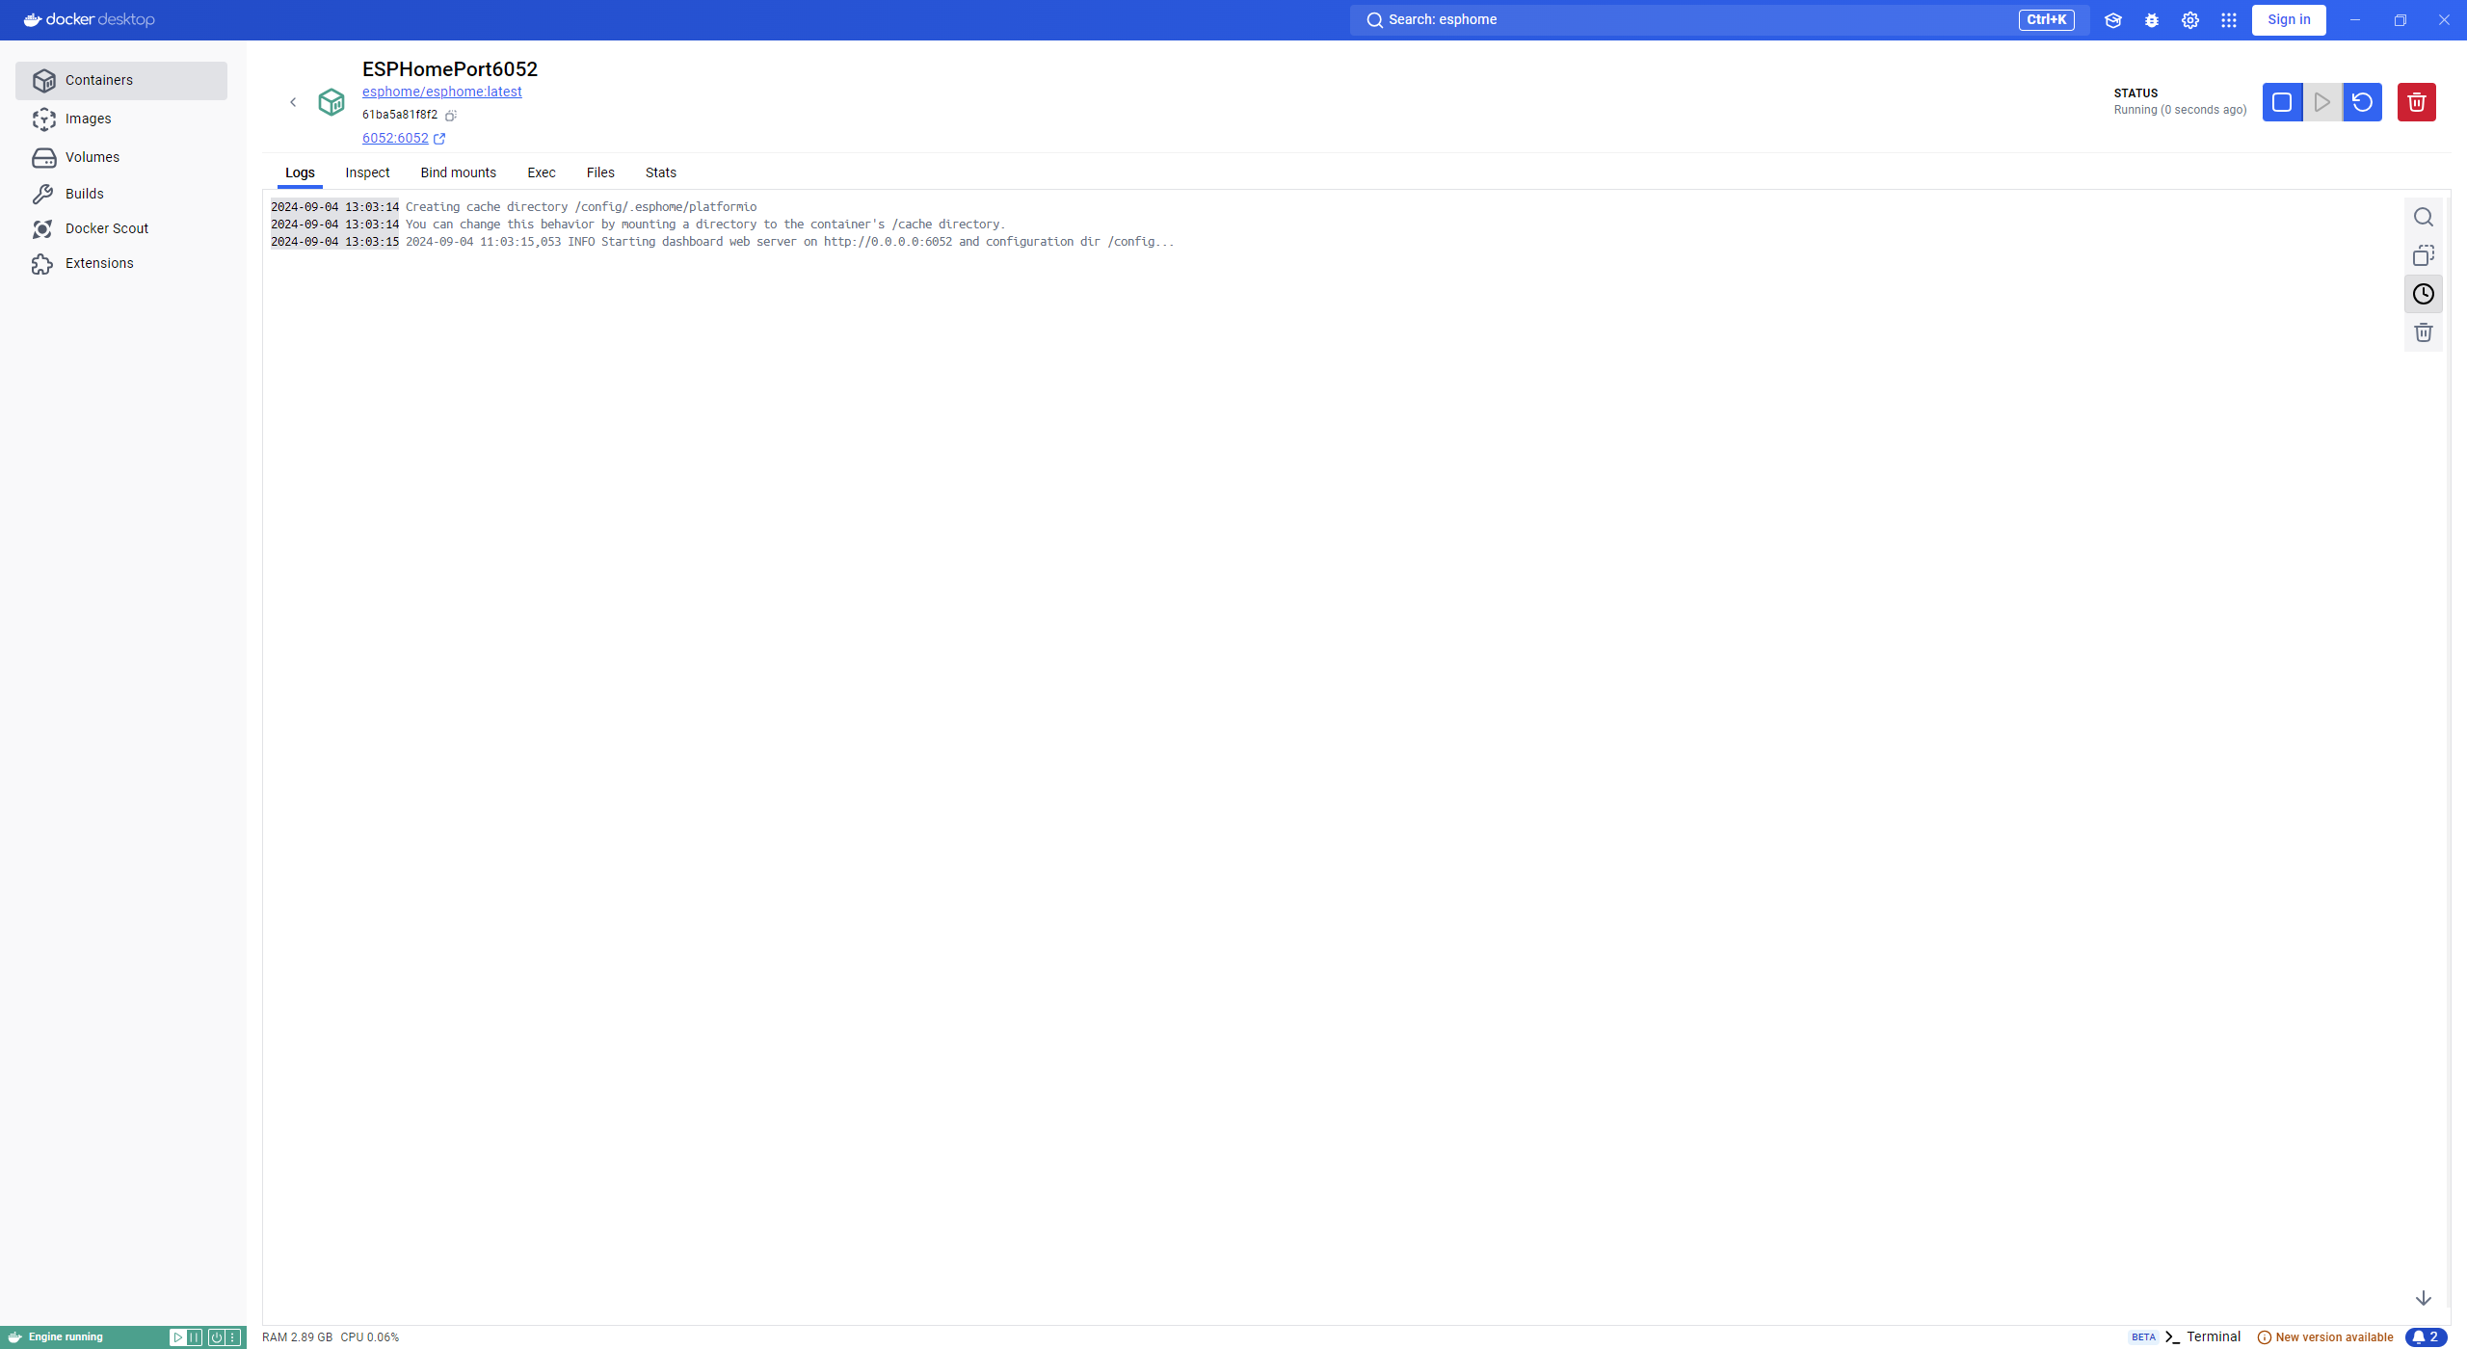Clear the logs terminal
The image size is (2467, 1349).
2424,332
